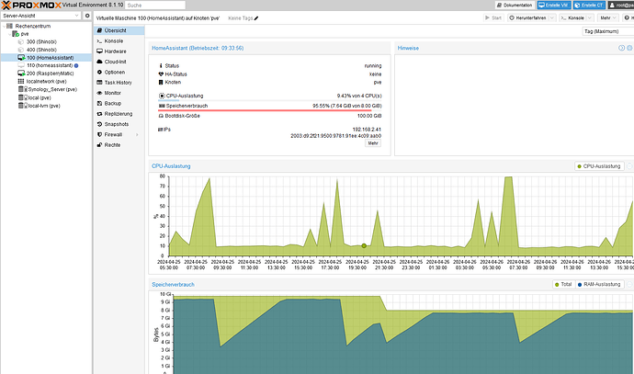The height and width of the screenshot is (374, 634).
Task: Click the Erstelle CT button
Action: click(589, 6)
